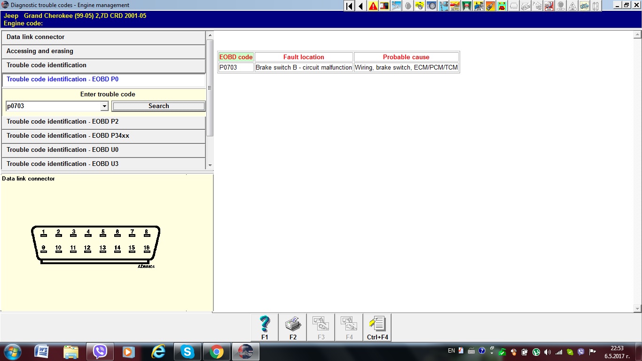Open the Action Center flag tray icon
The width and height of the screenshot is (642, 361).
click(x=593, y=352)
